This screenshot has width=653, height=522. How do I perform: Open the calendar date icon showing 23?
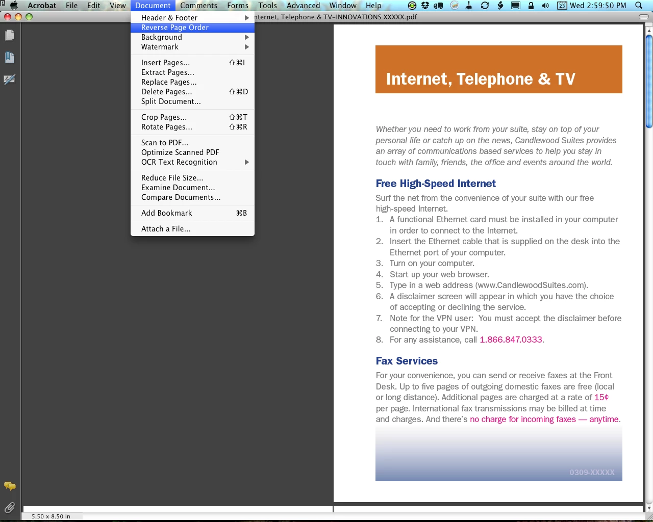tap(562, 5)
